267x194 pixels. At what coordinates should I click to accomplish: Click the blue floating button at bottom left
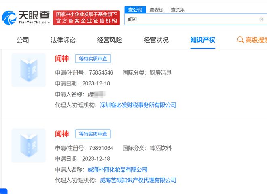coord(4,191)
